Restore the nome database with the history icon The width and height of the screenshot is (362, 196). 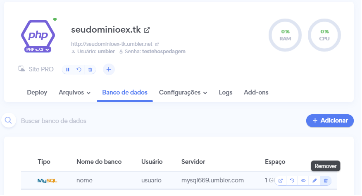(x=292, y=181)
